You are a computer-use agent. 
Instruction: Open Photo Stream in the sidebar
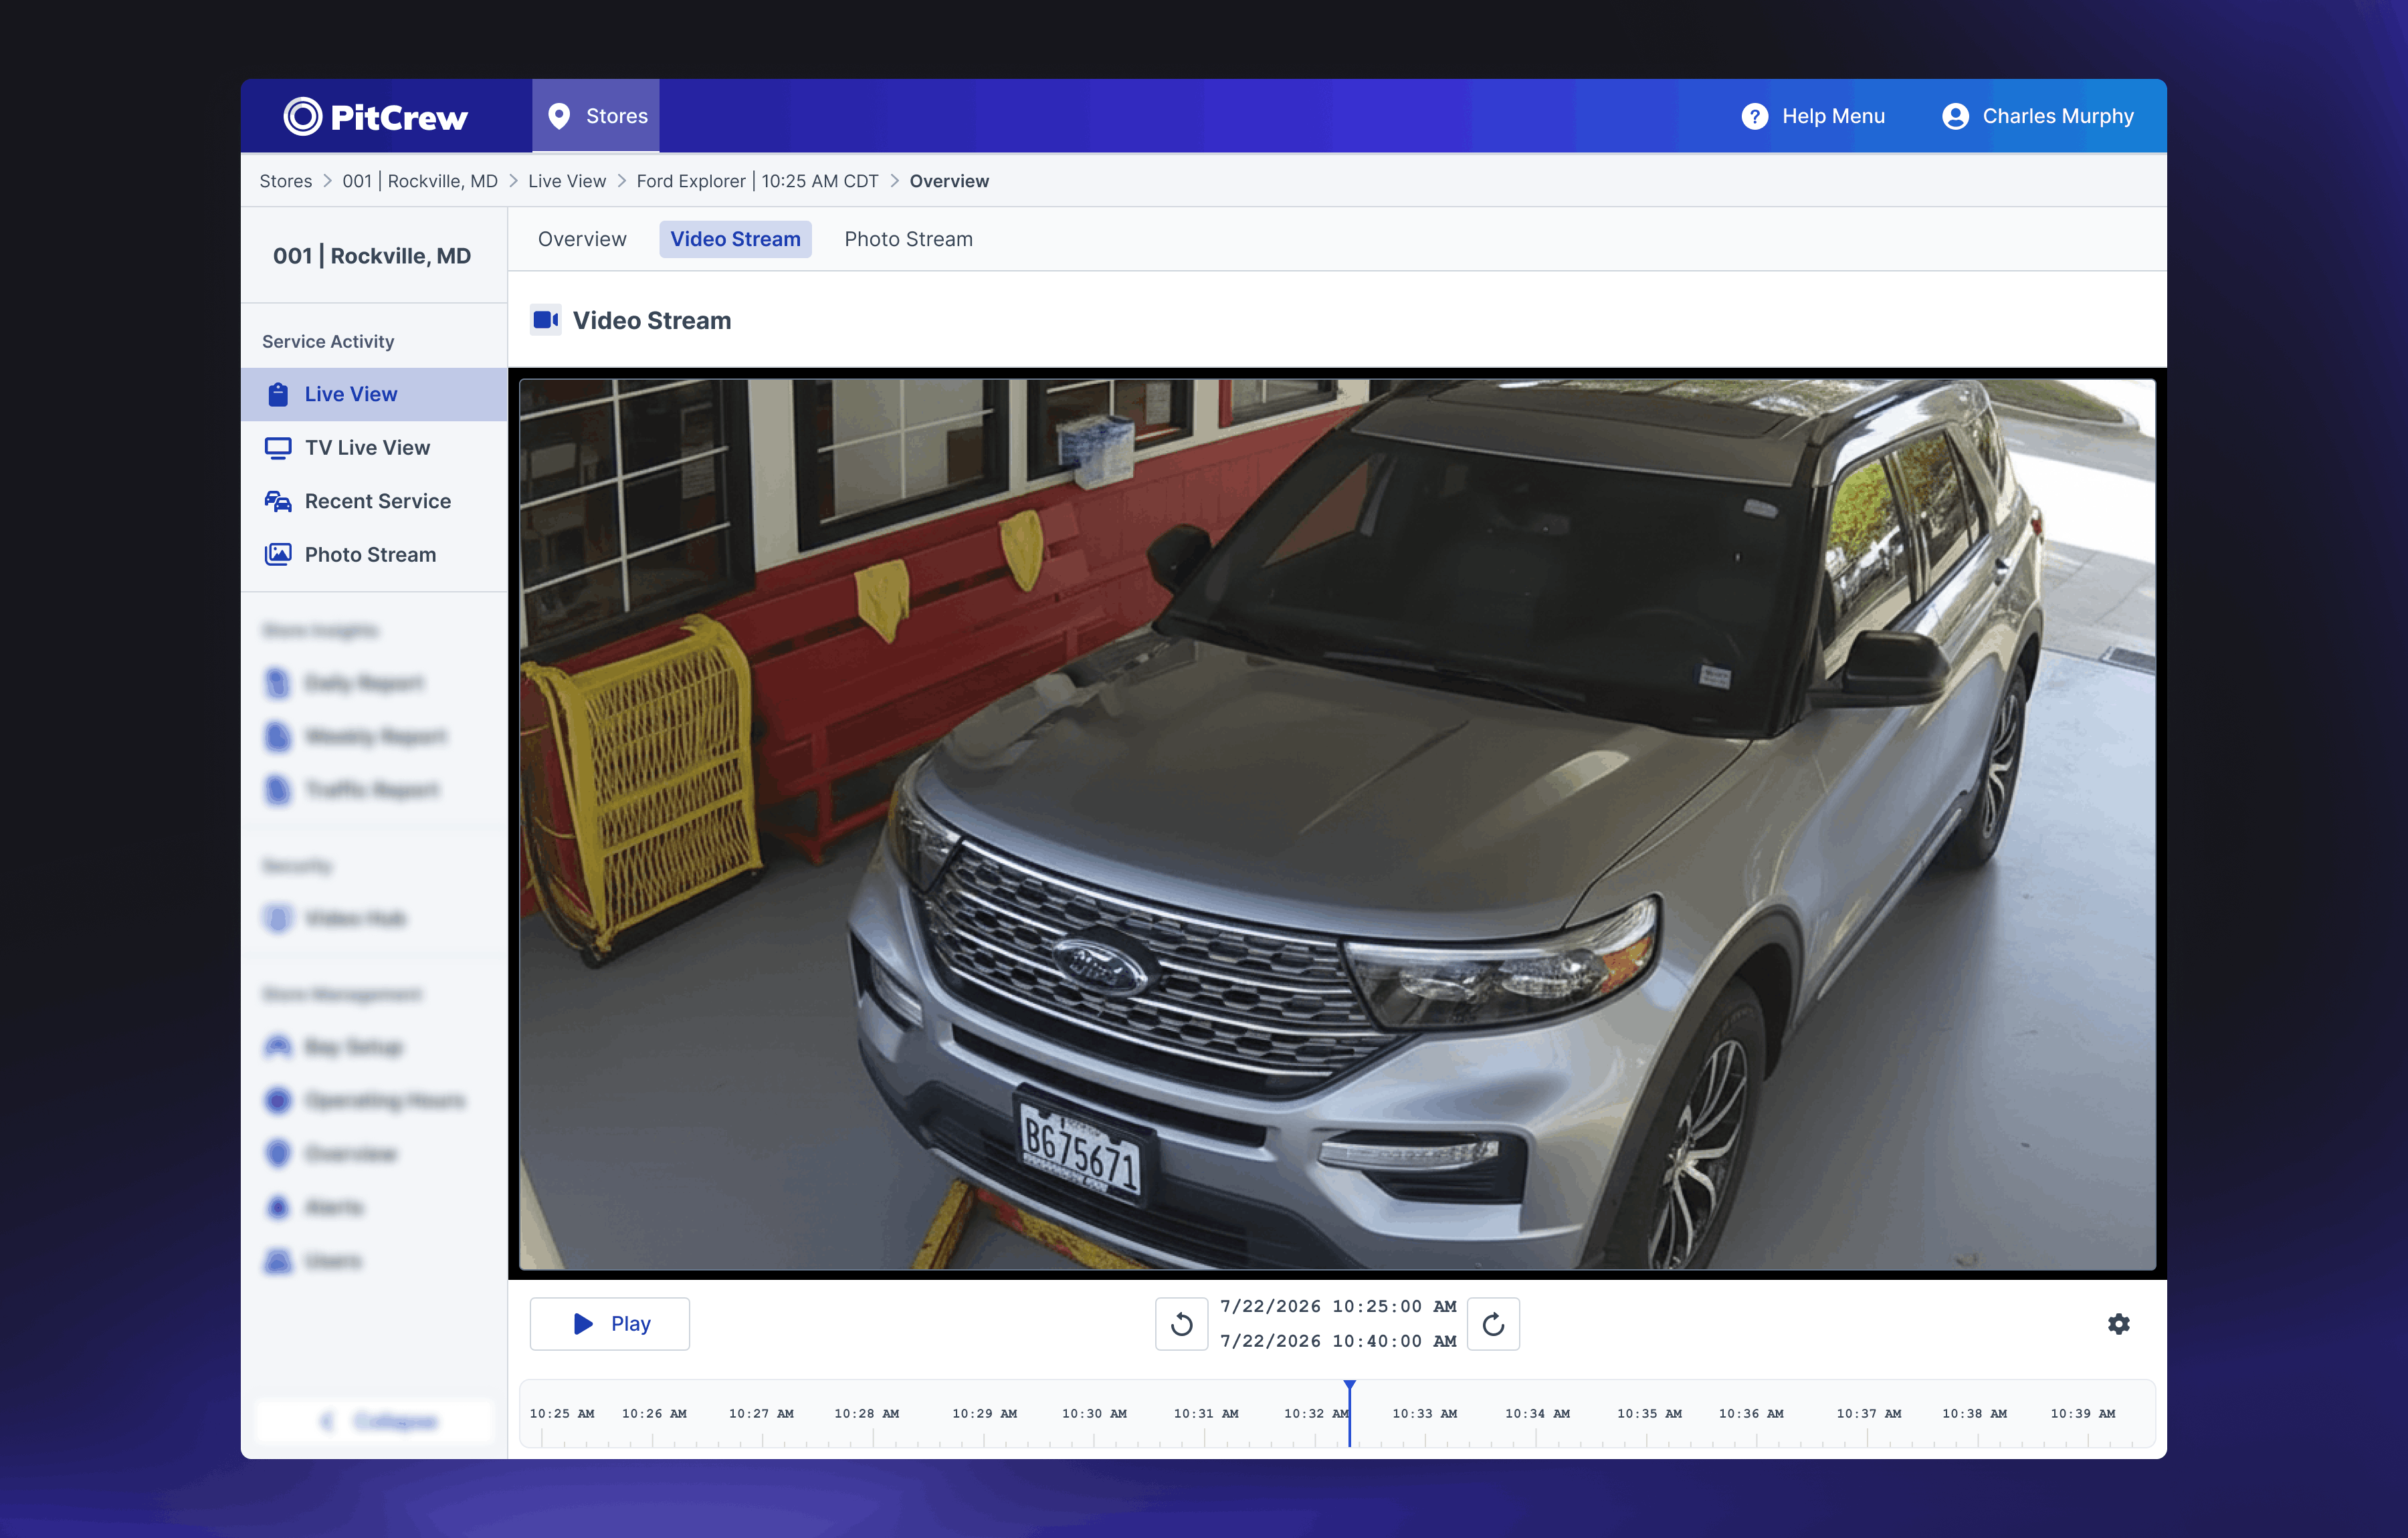pyautogui.click(x=374, y=555)
